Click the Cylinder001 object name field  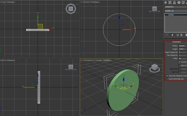(176, 7)
